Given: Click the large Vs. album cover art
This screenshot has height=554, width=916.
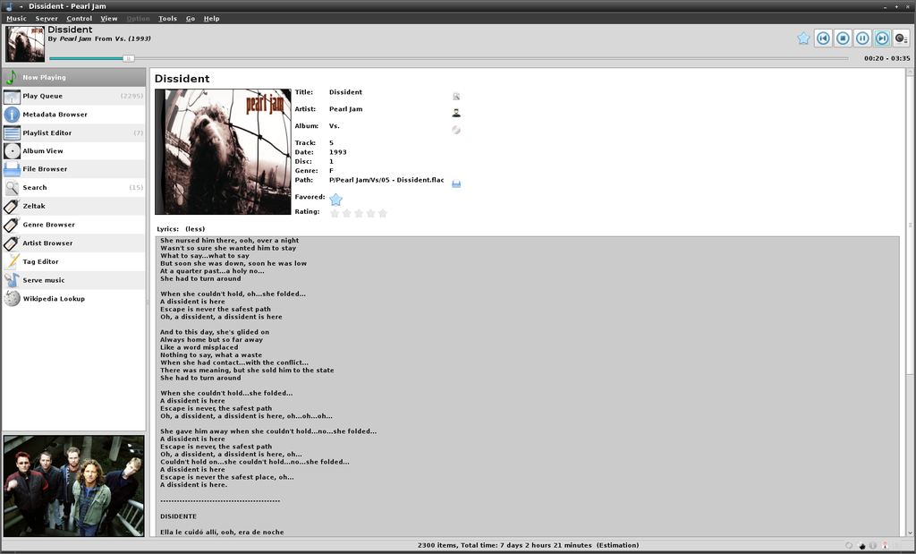Looking at the screenshot, I should tap(223, 152).
